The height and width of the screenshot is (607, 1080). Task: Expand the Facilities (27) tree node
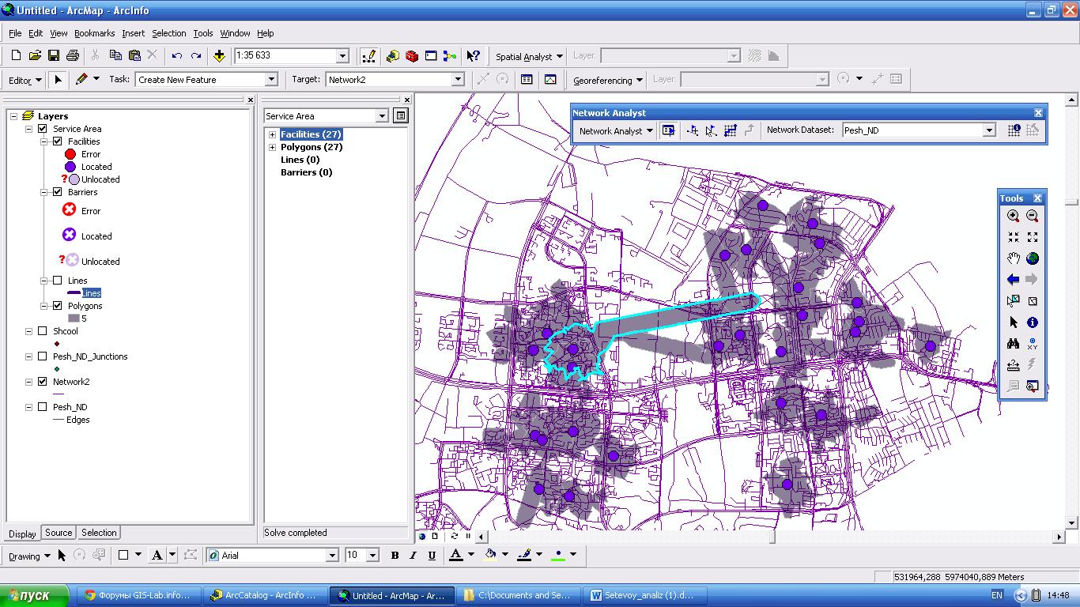pos(272,134)
